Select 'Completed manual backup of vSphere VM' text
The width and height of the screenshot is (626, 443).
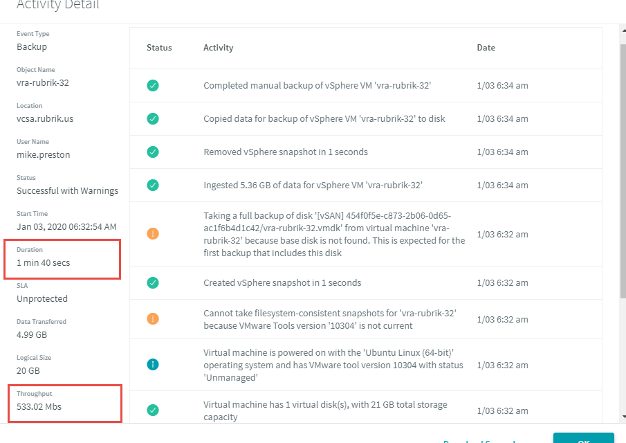click(x=317, y=85)
